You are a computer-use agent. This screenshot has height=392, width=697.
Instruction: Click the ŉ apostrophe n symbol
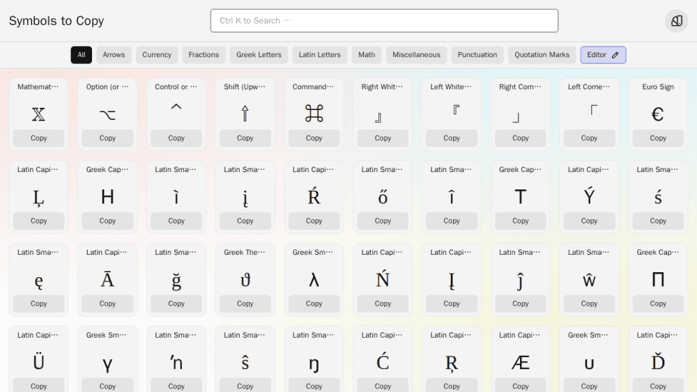click(x=176, y=363)
